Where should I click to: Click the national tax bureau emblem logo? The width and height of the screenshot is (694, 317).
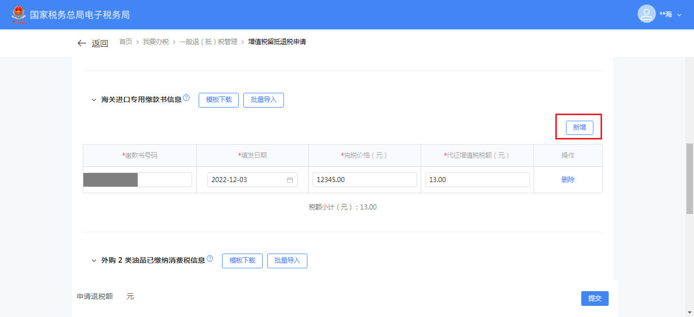coord(18,15)
